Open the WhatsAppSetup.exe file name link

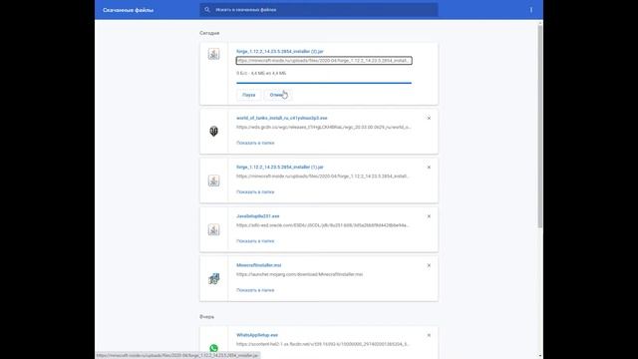click(257, 335)
